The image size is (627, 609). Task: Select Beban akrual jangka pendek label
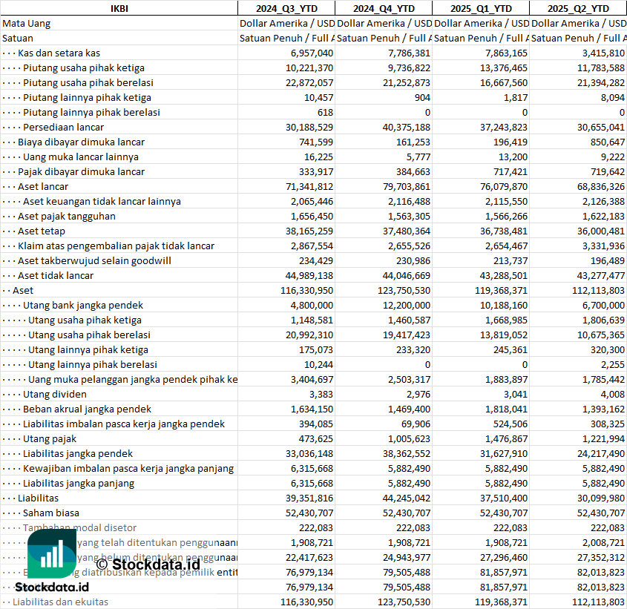87,409
